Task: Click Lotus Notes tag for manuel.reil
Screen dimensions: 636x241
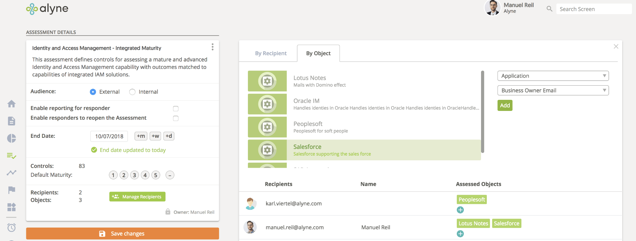Action: pos(473,224)
